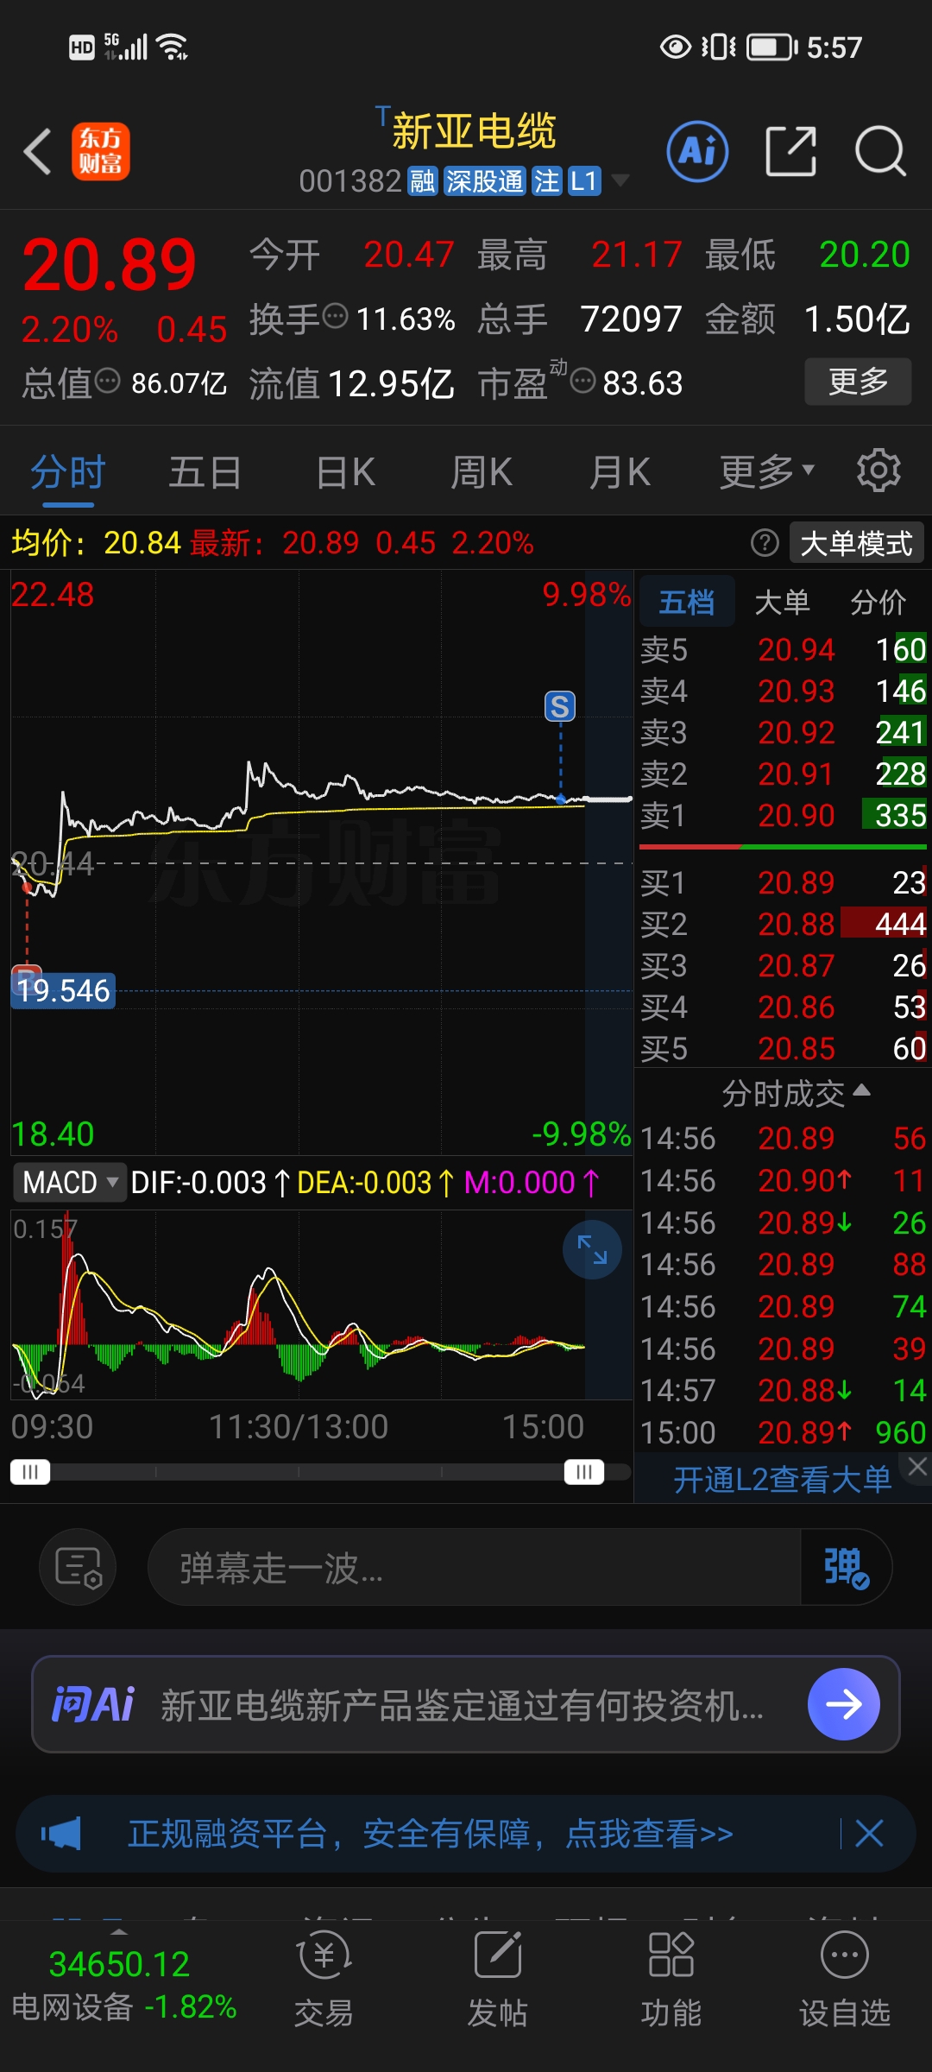Close the L2 promotion banner
Image resolution: width=932 pixels, height=2072 pixels.
click(x=917, y=1466)
